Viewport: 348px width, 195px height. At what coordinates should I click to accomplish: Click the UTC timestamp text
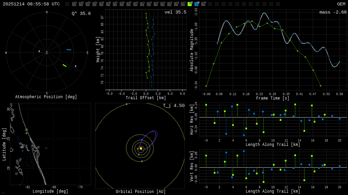click(x=31, y=4)
